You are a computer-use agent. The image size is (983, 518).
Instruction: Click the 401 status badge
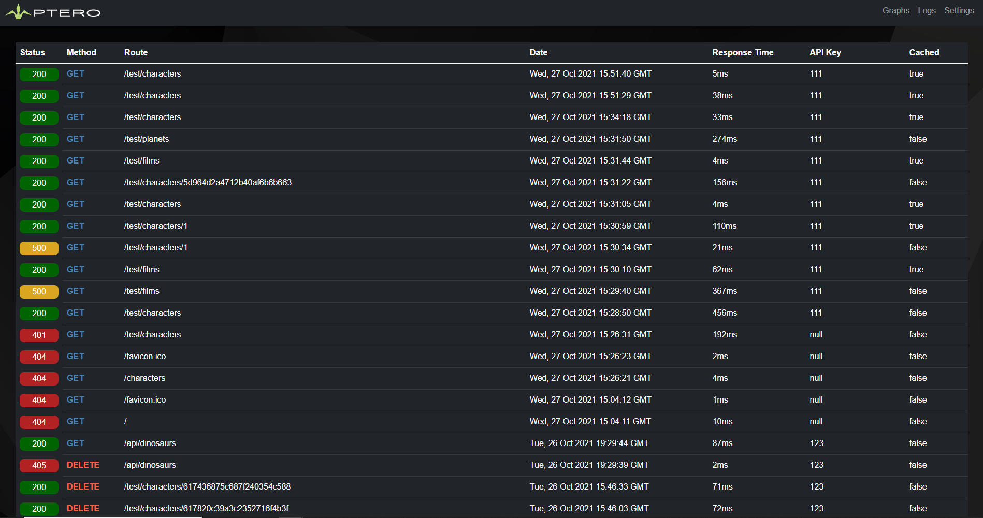[39, 335]
